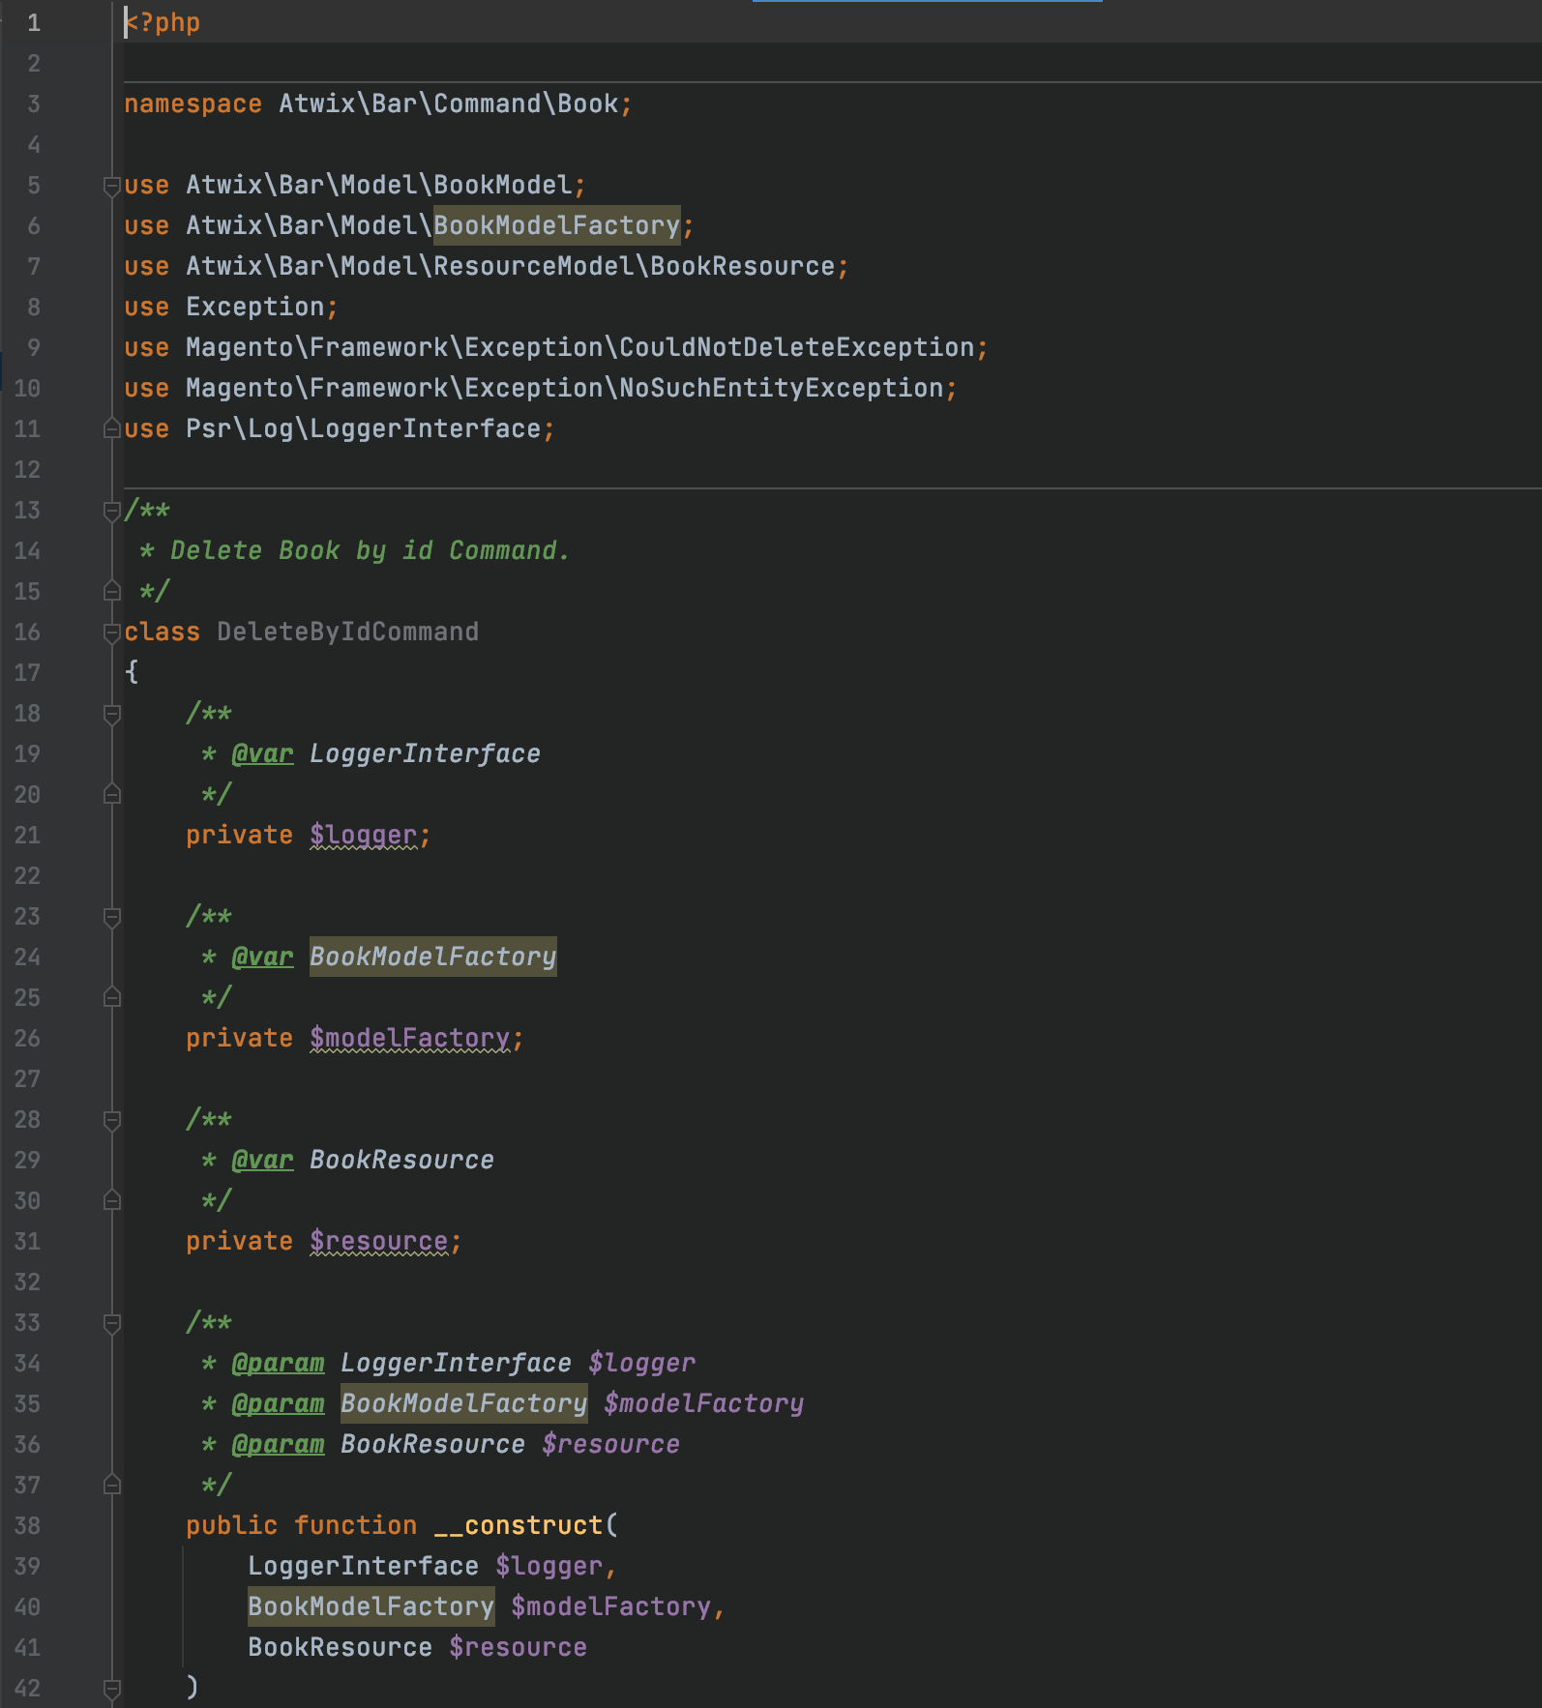
Task: Click the @var tag above $logger
Action: (262, 753)
